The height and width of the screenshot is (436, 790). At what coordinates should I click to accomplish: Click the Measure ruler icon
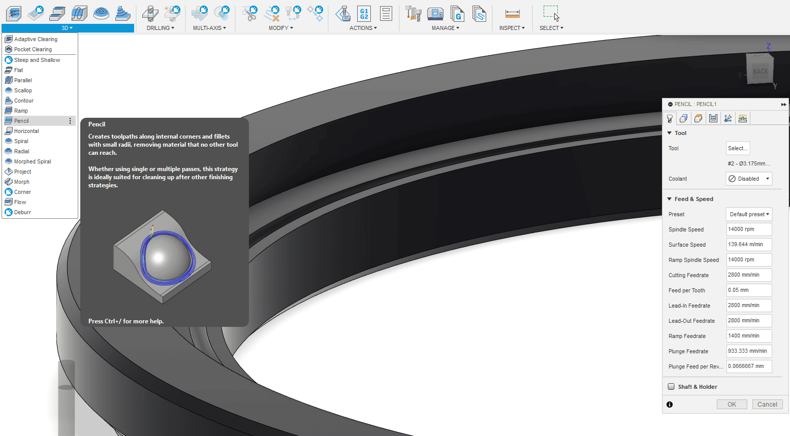coord(512,13)
